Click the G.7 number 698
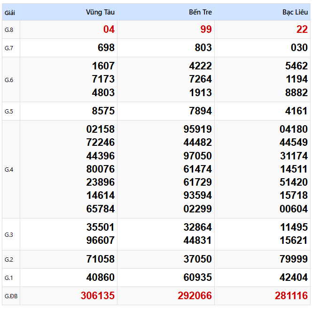 (x=106, y=48)
